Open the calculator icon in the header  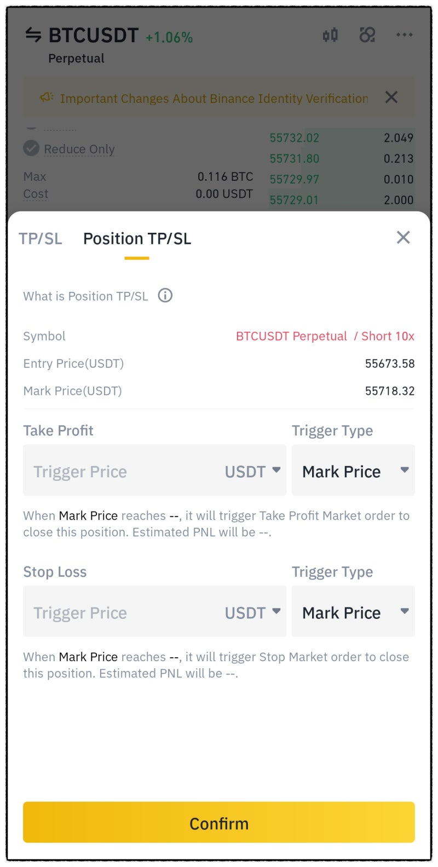pyautogui.click(x=367, y=35)
